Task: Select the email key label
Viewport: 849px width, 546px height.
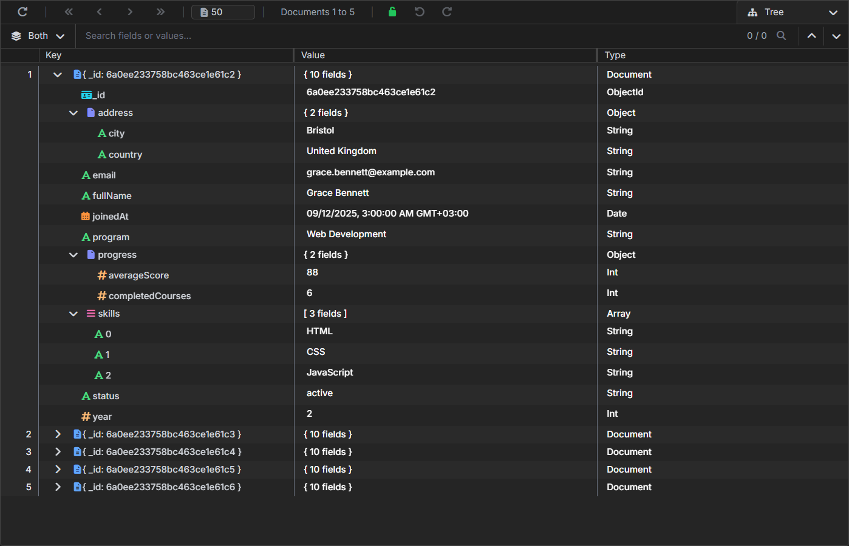Action: [x=104, y=175]
